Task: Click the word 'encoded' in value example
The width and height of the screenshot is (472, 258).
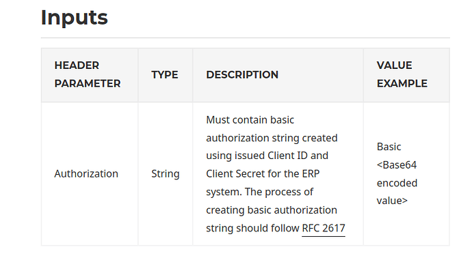Action: 397,183
